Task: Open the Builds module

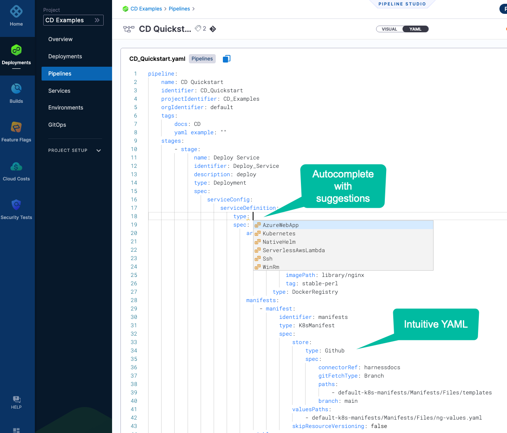Action: [x=16, y=89]
